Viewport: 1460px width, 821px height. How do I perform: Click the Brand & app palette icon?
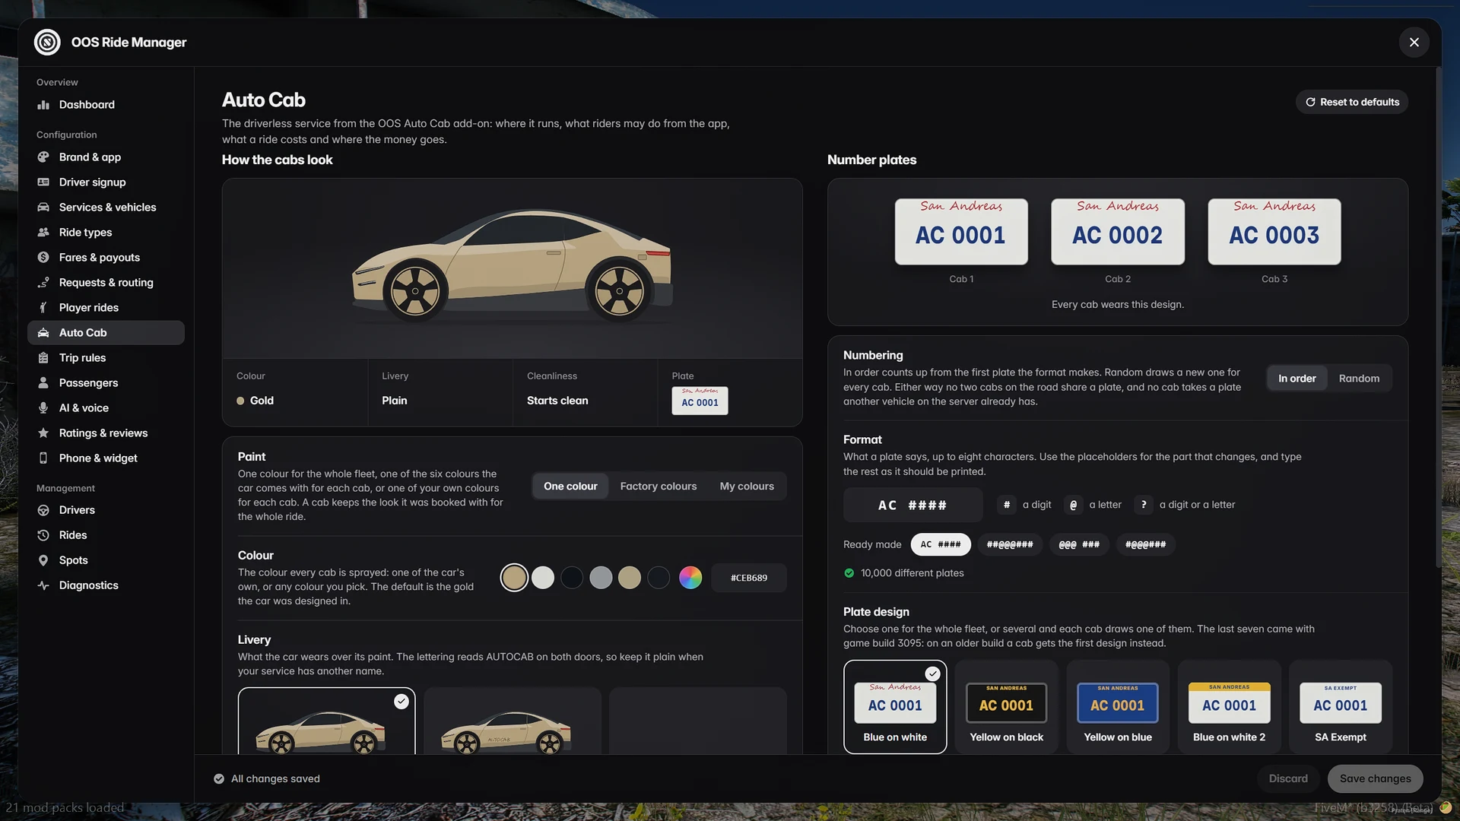tap(43, 157)
